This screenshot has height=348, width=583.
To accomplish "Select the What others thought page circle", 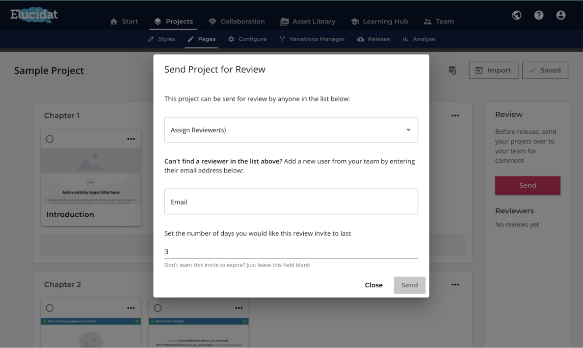I will [x=158, y=308].
